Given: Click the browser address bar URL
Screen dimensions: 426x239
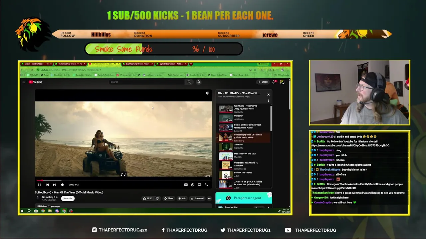Looking at the screenshot, I should coord(71,70).
